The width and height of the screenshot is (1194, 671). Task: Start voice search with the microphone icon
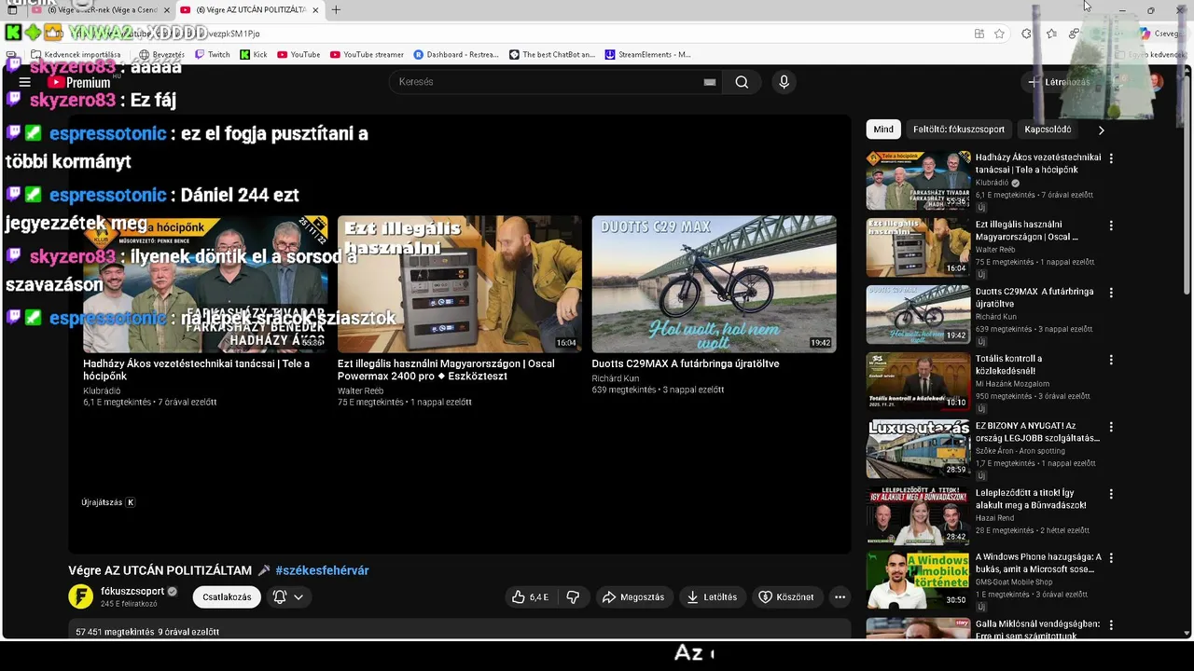tap(784, 82)
